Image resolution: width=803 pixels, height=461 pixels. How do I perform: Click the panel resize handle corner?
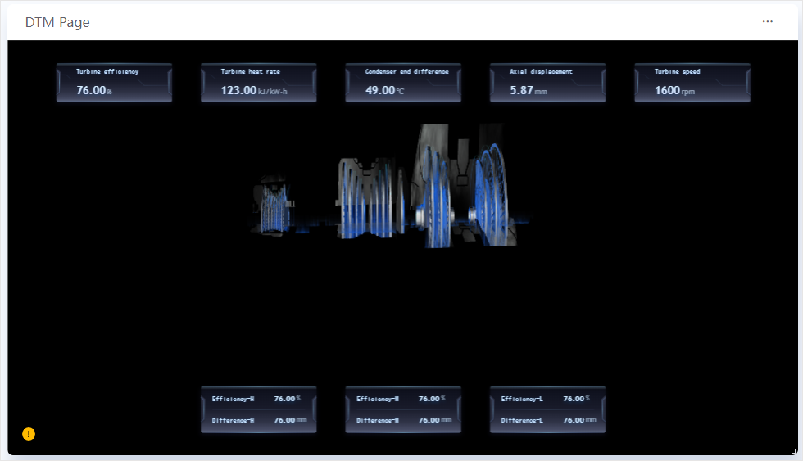tap(793, 451)
